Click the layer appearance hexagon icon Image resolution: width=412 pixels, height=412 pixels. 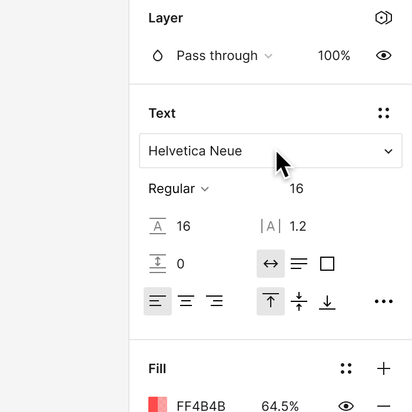point(384,18)
